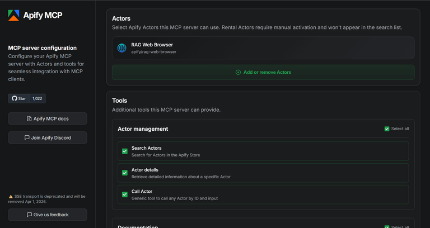430x228 pixels.
Task: Click Add or remove Actors button
Action: [263, 72]
